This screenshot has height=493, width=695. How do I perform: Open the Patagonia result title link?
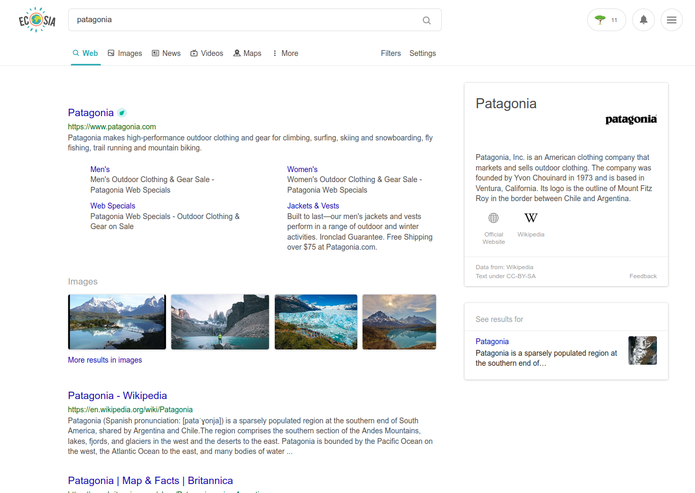coord(91,112)
